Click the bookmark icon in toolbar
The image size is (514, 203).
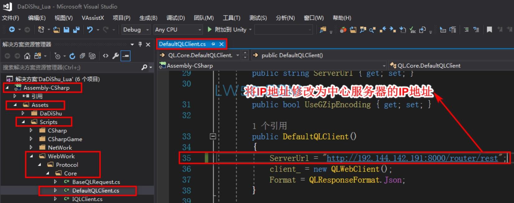(489, 30)
